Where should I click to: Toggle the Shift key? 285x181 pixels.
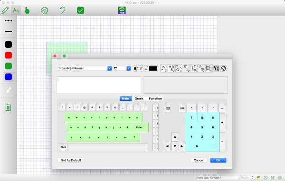coord(63,147)
